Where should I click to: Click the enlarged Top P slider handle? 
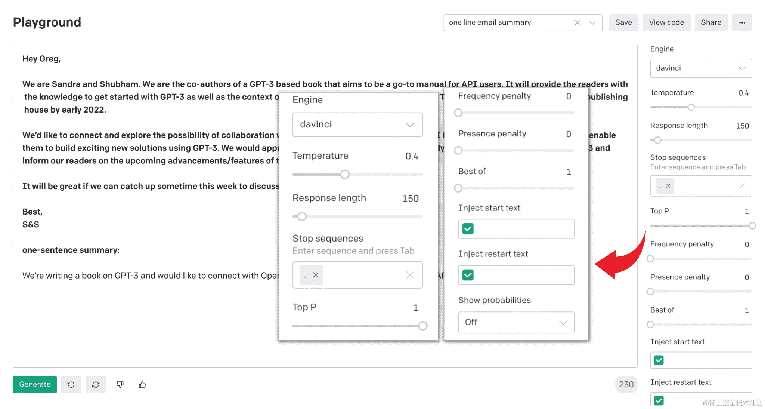point(422,326)
